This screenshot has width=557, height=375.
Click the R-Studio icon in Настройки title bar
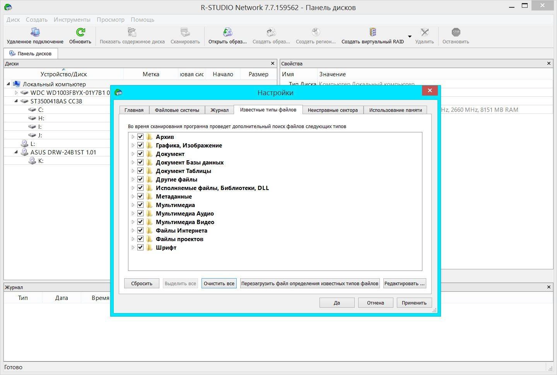coord(119,92)
